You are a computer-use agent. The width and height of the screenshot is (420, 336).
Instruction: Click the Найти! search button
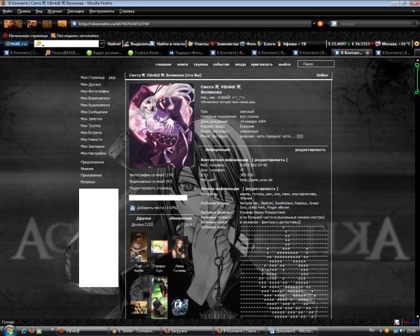[x=114, y=43]
